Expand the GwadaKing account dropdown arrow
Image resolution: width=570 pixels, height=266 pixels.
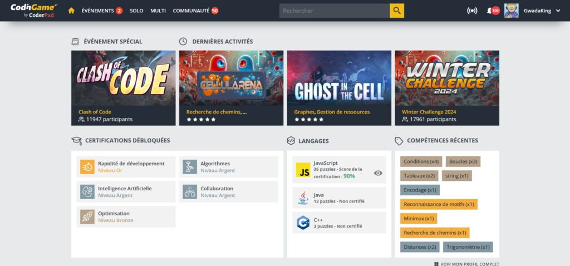coord(558,11)
